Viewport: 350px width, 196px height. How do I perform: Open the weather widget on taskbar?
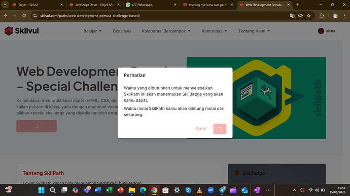point(9,190)
